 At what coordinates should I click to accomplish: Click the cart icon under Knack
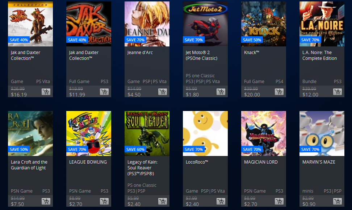(279, 92)
